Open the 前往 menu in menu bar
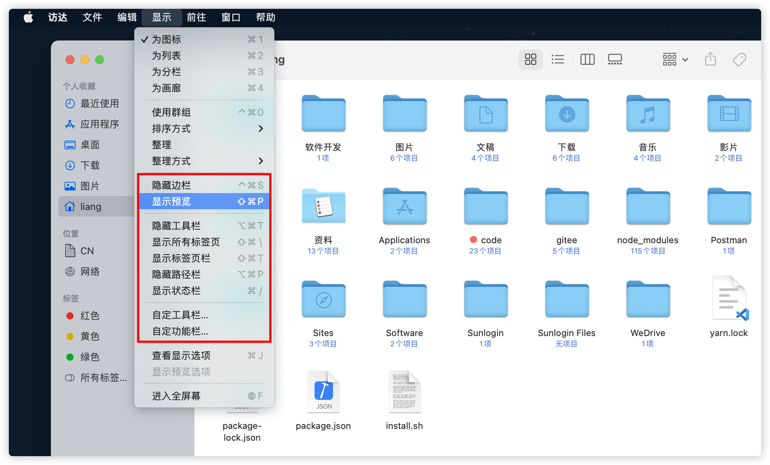The height and width of the screenshot is (465, 770). 196,17
